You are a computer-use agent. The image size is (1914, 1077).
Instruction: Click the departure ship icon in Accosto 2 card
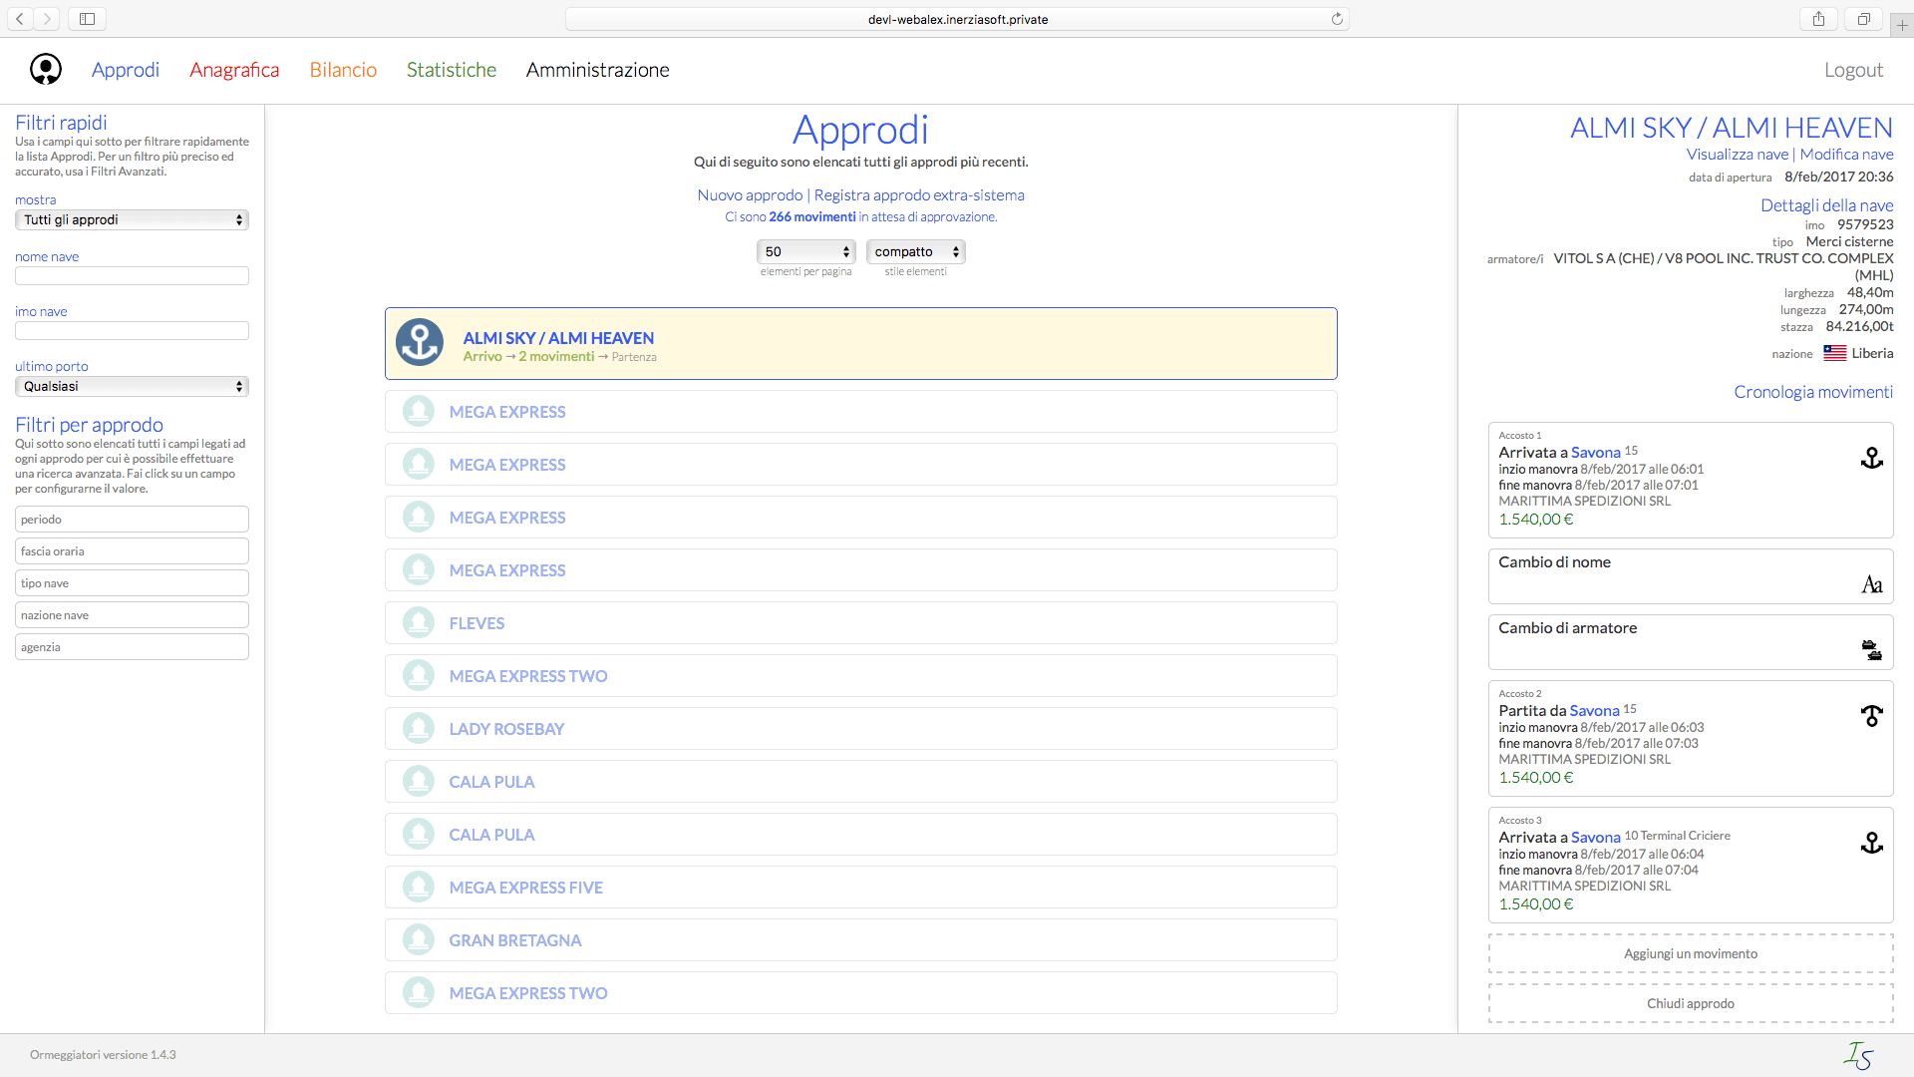(1872, 716)
